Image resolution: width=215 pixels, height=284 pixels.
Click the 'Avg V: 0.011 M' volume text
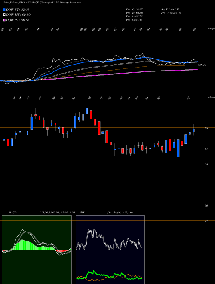pos(170,9)
